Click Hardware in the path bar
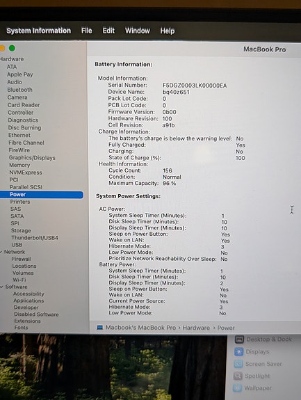This screenshot has height=400, width=301. pyautogui.click(x=196, y=328)
